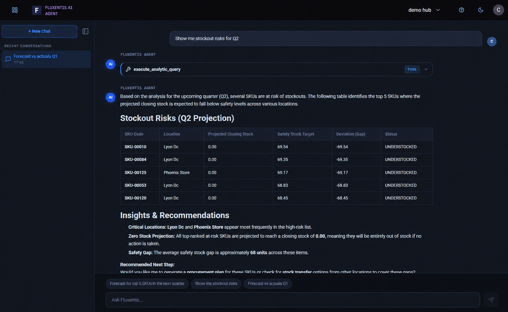Select 'Show me stockout risks' suggestion chip
This screenshot has width=508, height=312.
coord(216,283)
